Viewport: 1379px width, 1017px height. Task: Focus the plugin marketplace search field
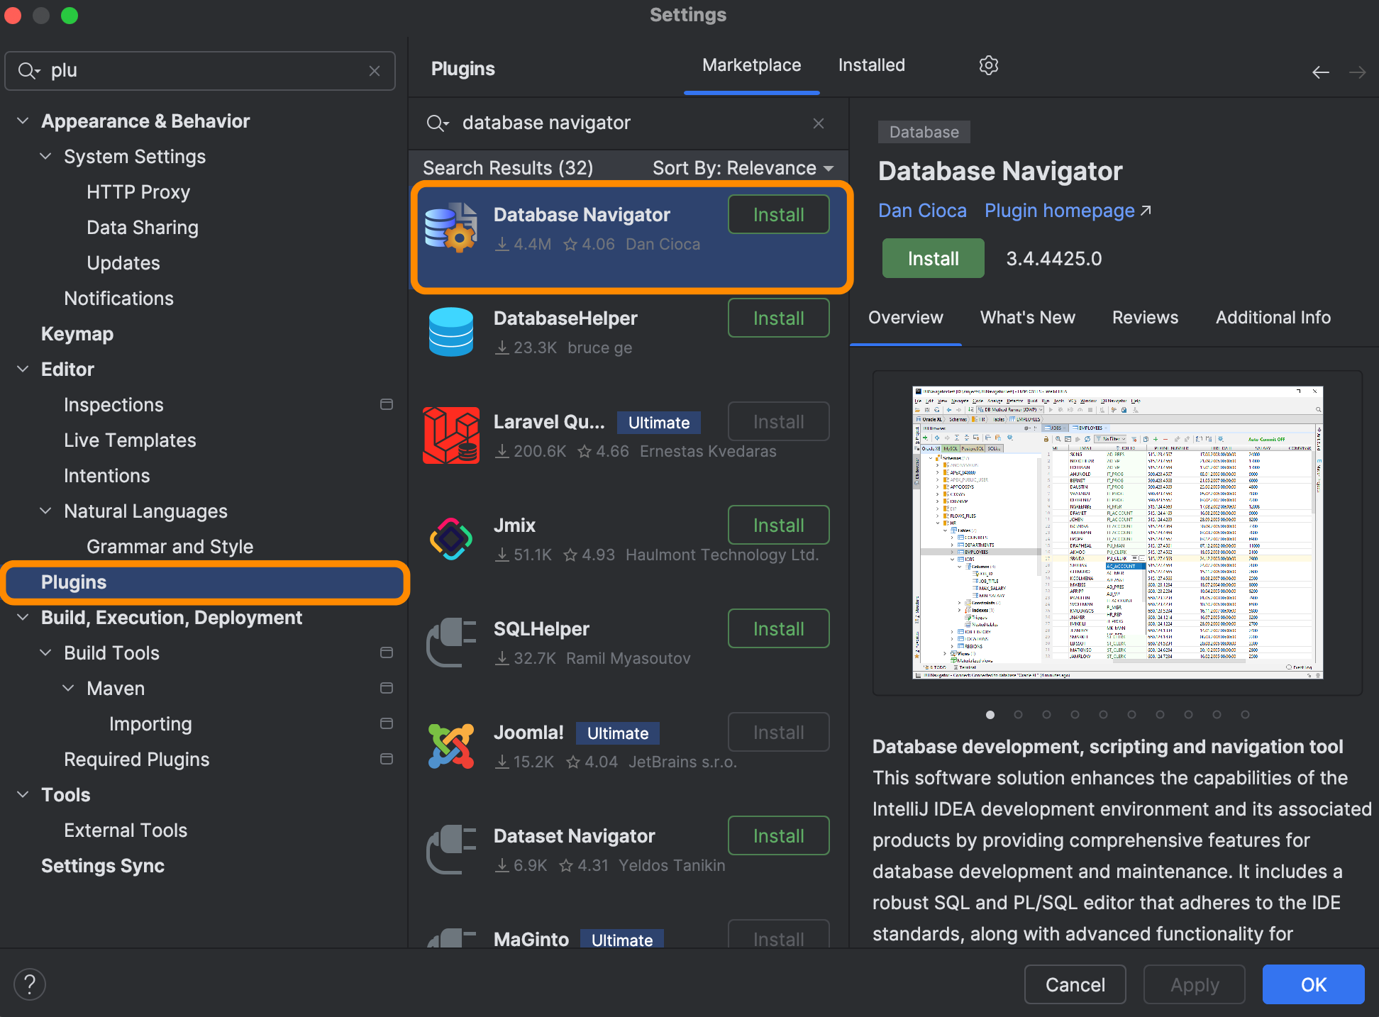point(628,123)
